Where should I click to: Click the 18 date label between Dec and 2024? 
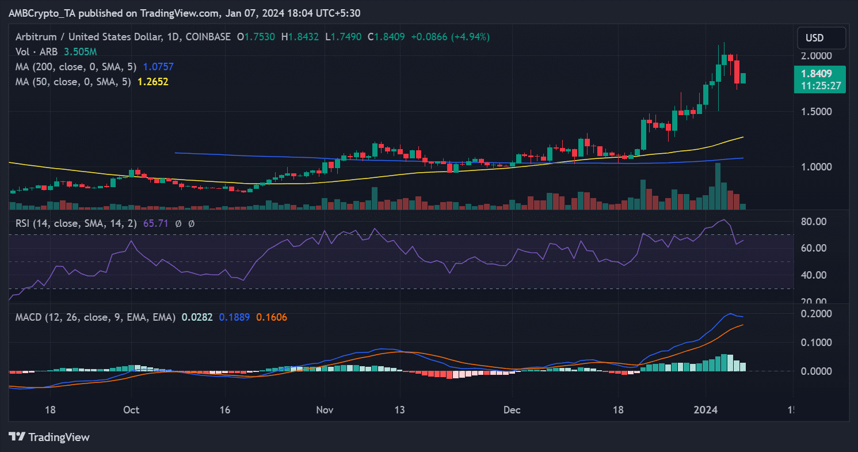[x=618, y=410]
